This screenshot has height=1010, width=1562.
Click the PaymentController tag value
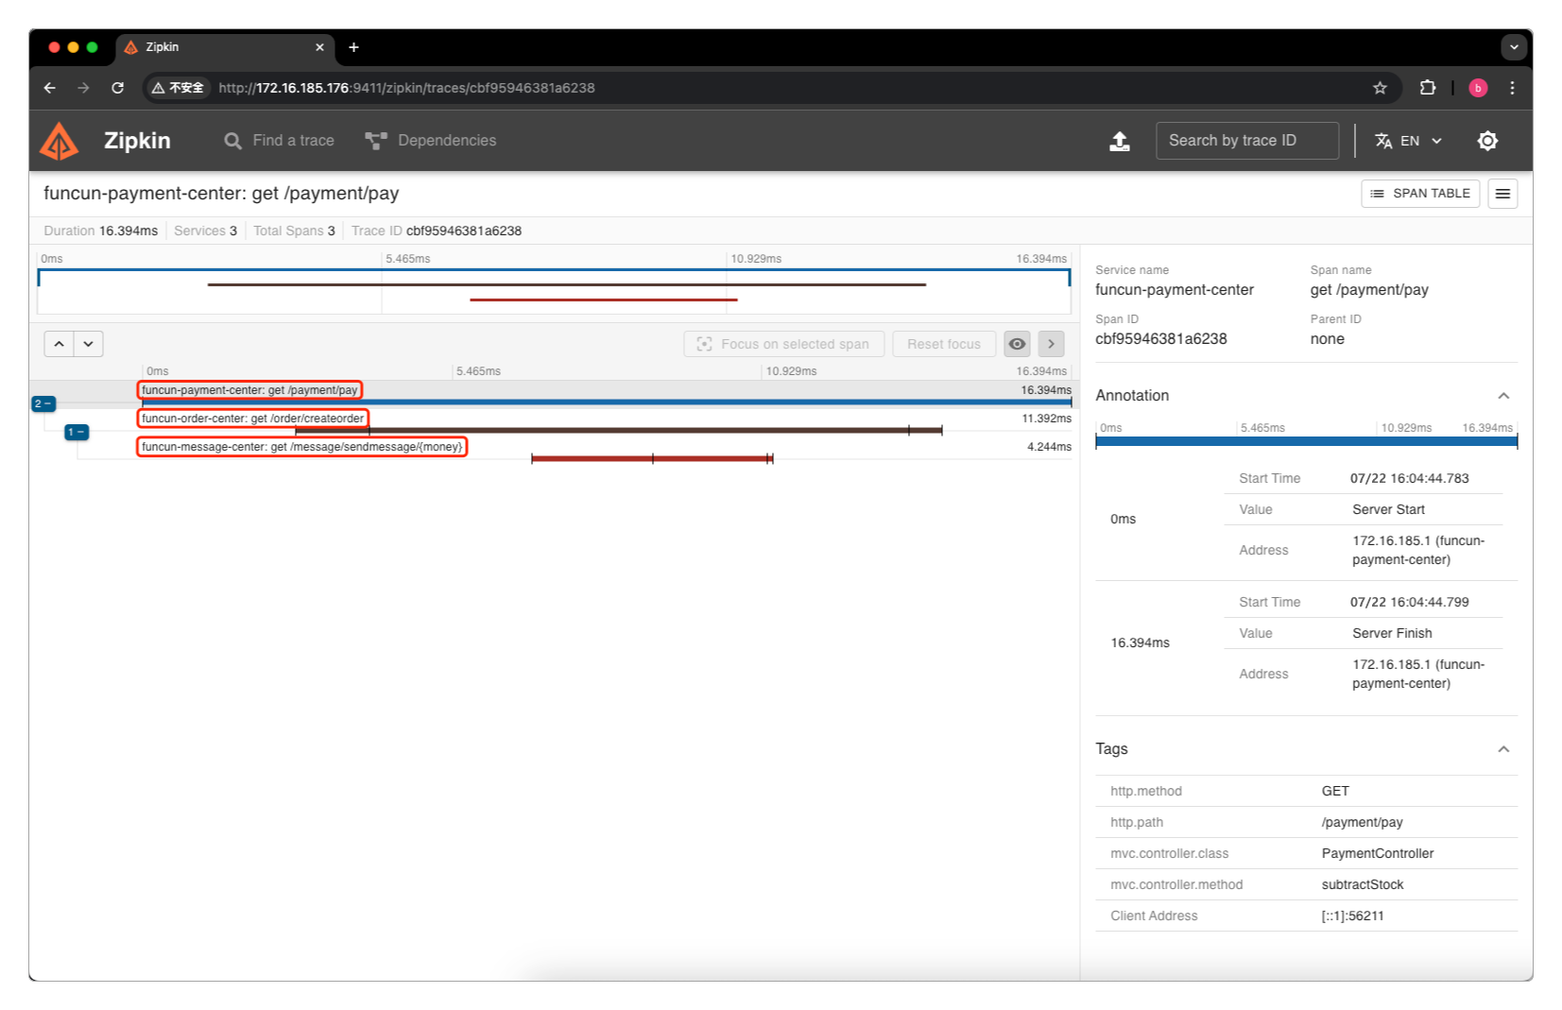pyautogui.click(x=1377, y=853)
